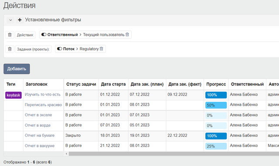Sort by the Дата старта column header
The width and height of the screenshot is (279, 166).
(x=113, y=84)
